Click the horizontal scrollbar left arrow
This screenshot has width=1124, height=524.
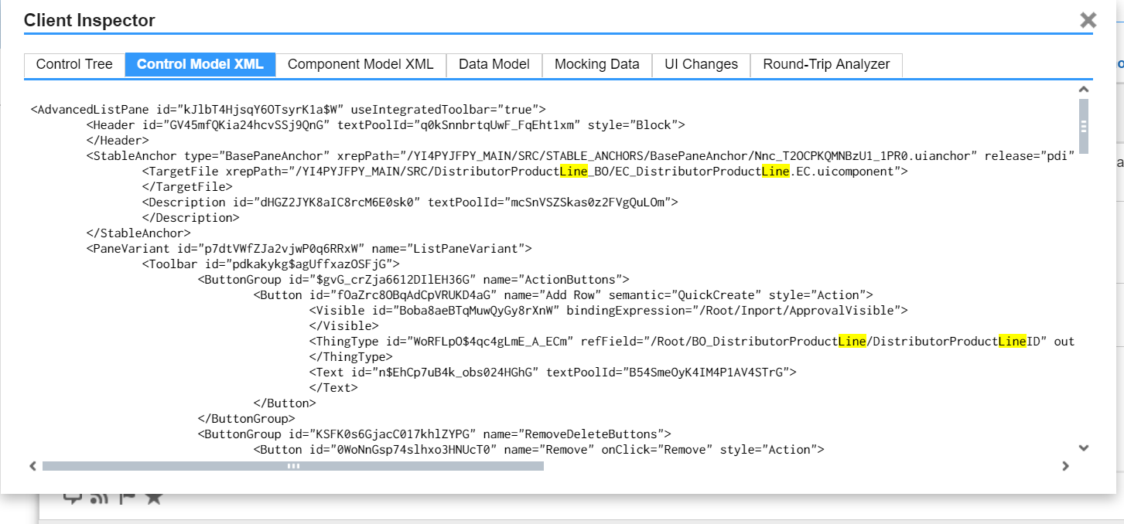pyautogui.click(x=33, y=466)
